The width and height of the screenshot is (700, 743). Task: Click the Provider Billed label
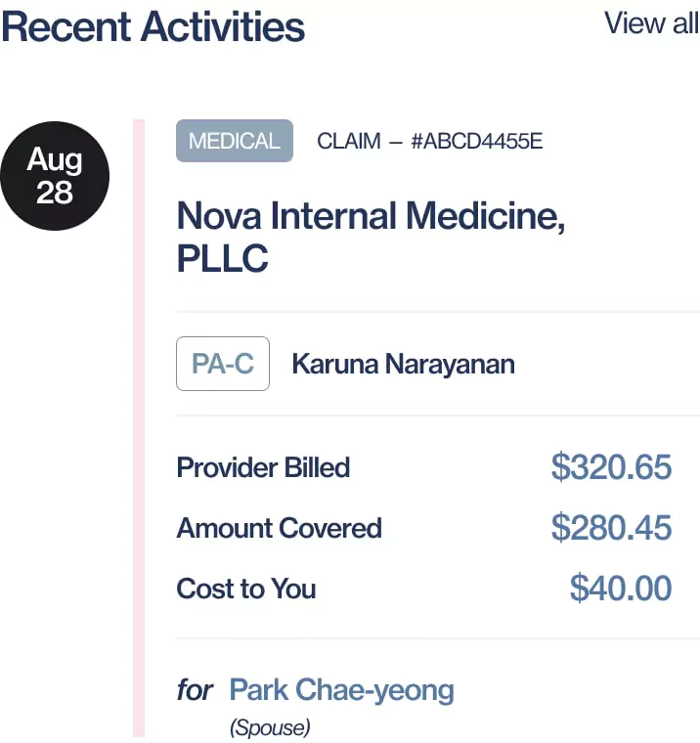coord(263,467)
